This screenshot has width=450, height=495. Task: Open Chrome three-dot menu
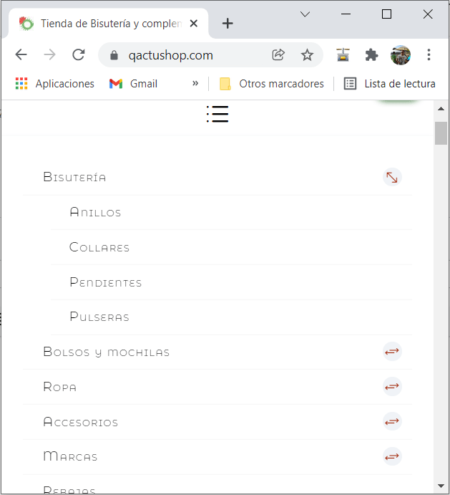coord(429,55)
